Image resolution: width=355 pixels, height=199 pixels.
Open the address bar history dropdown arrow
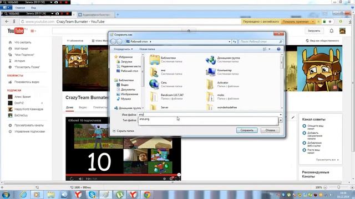click(x=229, y=41)
